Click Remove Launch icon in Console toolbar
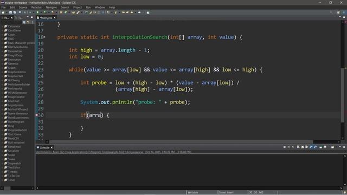347x195 pixels. 288,147
